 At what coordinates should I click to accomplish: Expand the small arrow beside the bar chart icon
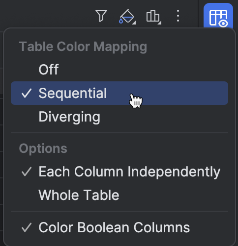tap(160, 23)
